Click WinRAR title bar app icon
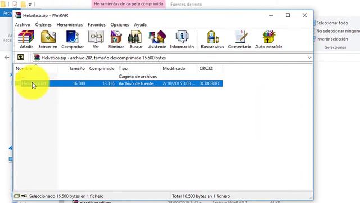Viewport: 360px width, 203px height. tap(18, 15)
